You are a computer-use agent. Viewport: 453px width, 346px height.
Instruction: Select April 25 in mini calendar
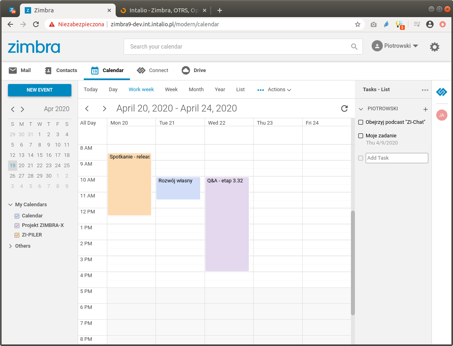coord(67,166)
